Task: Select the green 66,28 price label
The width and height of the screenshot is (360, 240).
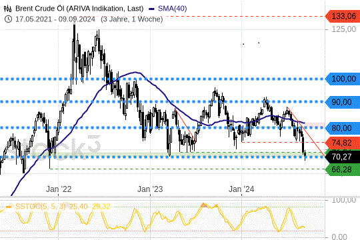Action: point(342,169)
